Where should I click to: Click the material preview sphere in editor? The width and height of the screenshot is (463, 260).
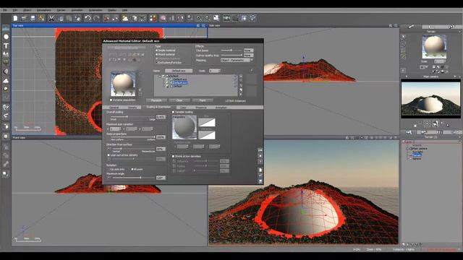pos(123,84)
